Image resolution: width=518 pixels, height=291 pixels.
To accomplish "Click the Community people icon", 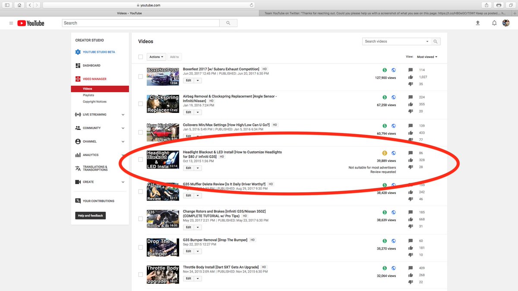I will [x=78, y=128].
